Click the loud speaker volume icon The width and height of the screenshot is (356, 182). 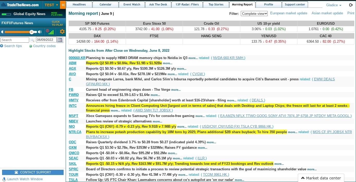tap(40, 32)
